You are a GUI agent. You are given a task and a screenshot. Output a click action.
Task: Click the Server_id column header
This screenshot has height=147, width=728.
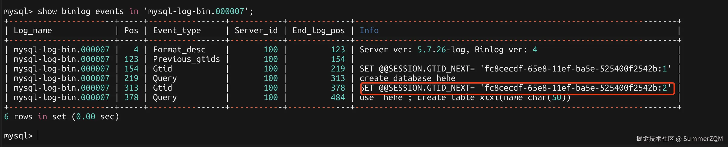(x=256, y=30)
